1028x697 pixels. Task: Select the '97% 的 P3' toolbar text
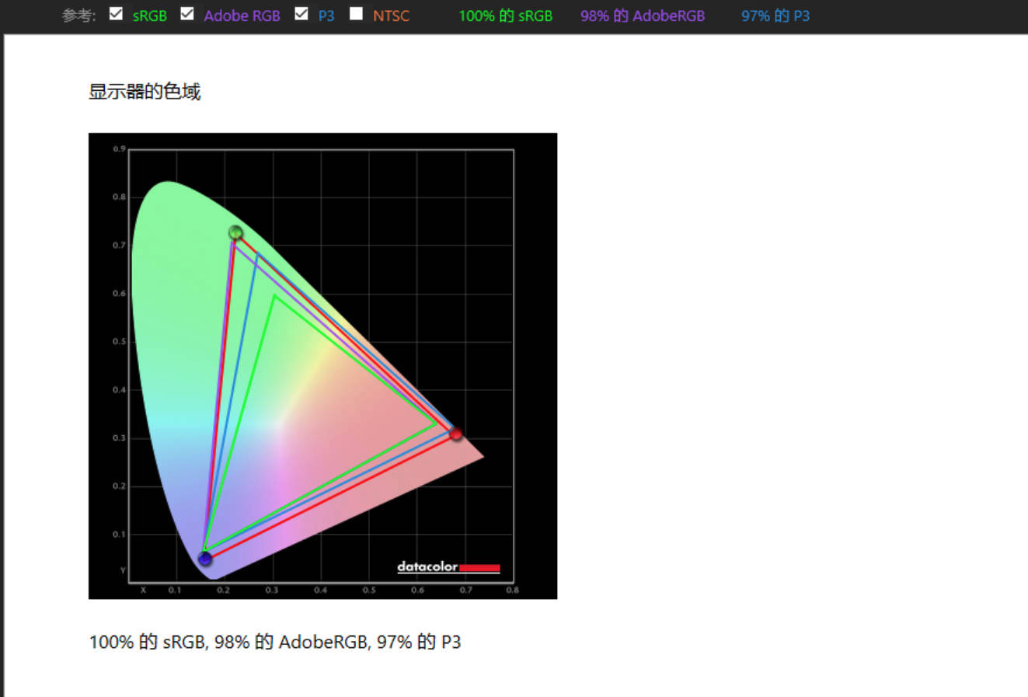(775, 16)
